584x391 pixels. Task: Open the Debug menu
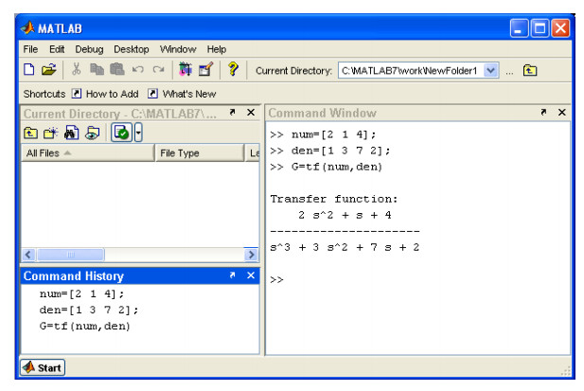89,49
